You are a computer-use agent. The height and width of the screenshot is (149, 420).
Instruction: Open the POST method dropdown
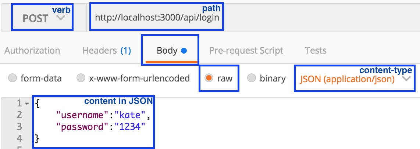coord(42,18)
